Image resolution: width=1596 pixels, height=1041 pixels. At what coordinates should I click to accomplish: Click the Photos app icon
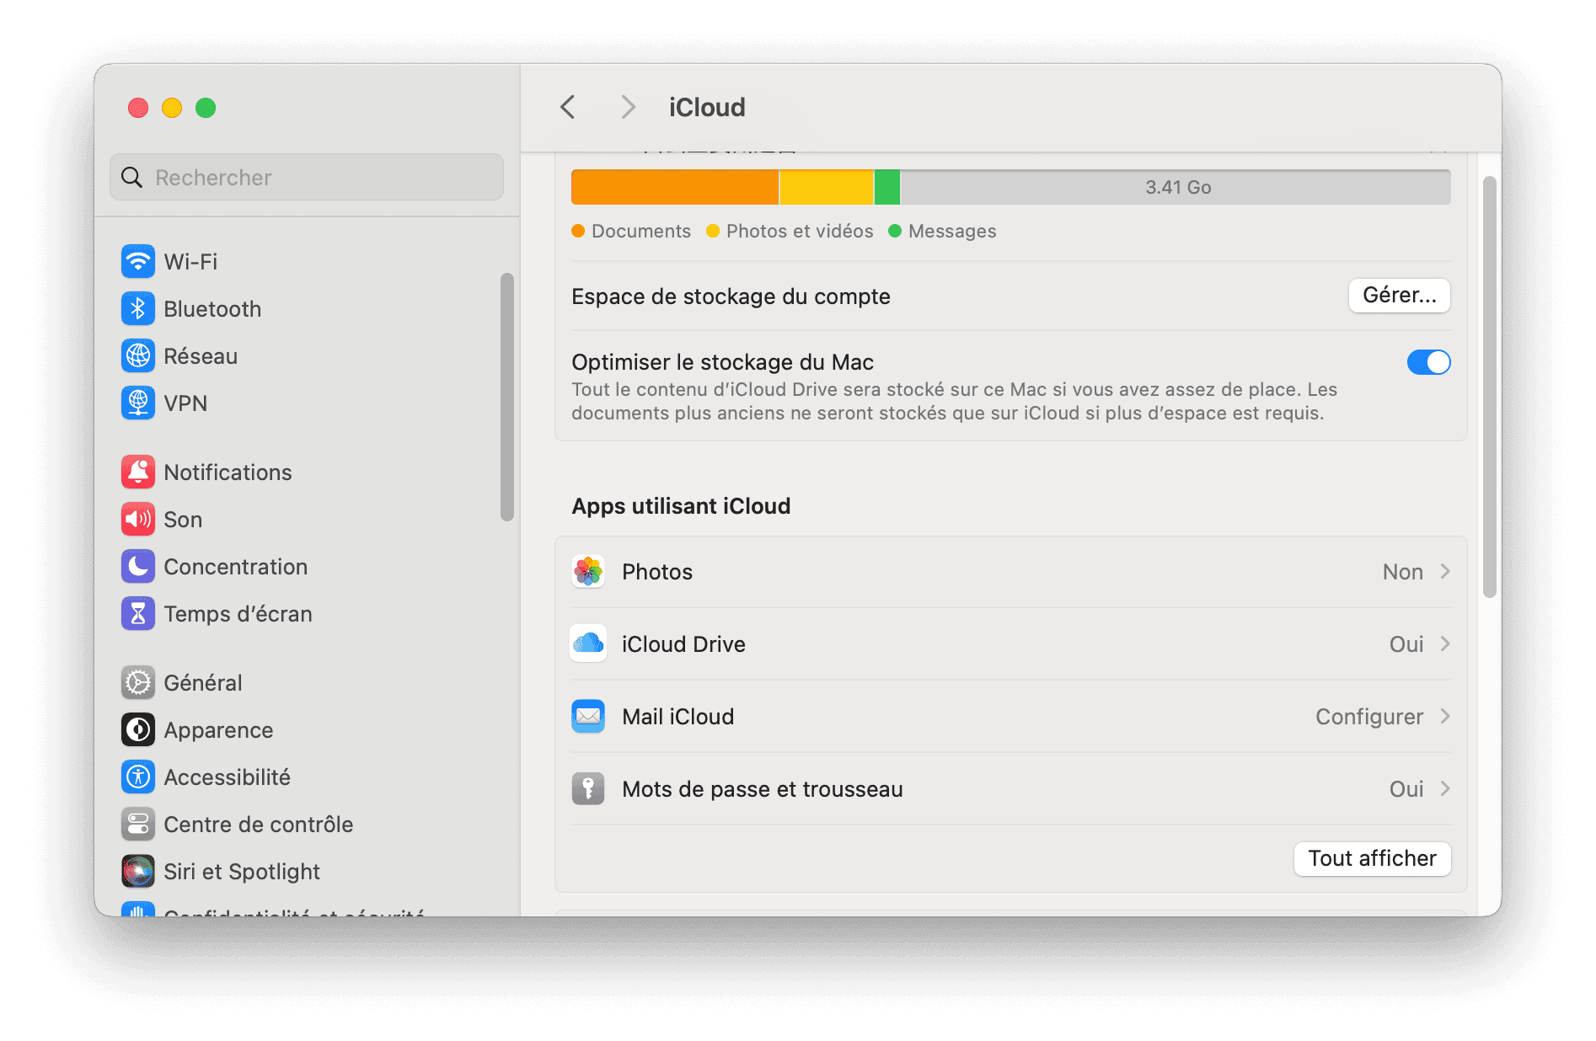[588, 572]
